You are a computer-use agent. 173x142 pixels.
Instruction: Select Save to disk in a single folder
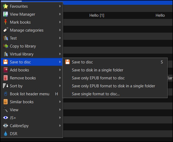click(97, 70)
